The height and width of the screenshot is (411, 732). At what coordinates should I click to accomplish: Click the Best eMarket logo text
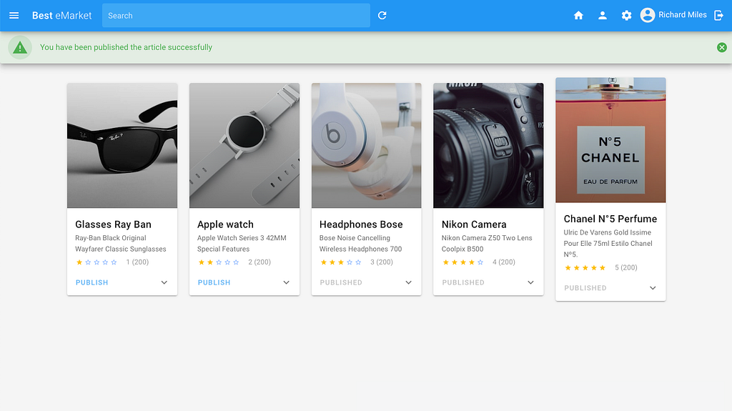(61, 16)
